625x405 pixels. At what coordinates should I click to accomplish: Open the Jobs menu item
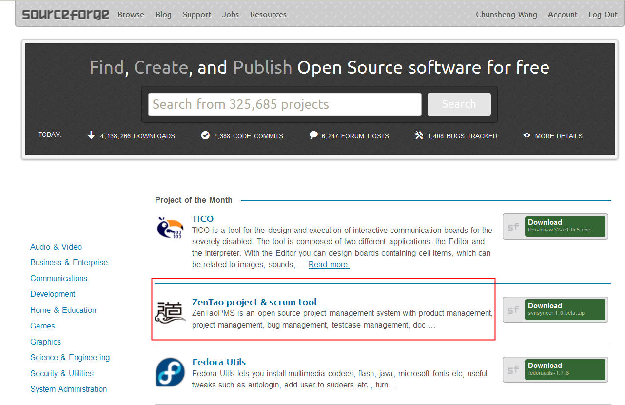click(231, 14)
